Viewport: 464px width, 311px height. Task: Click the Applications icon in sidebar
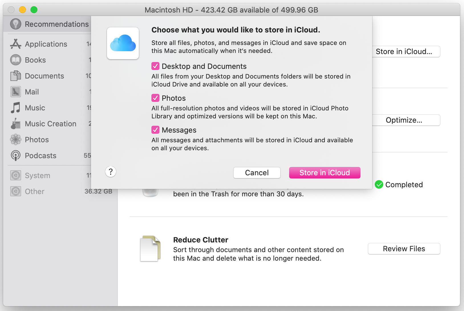coord(16,44)
